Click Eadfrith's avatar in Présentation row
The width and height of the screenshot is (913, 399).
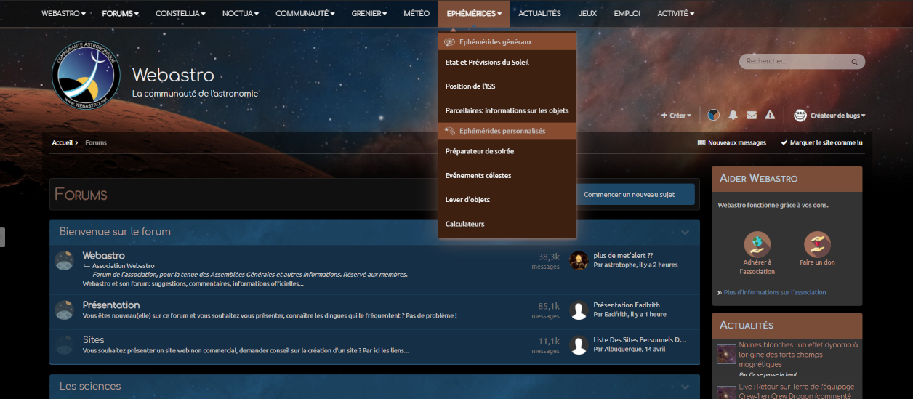point(579,310)
